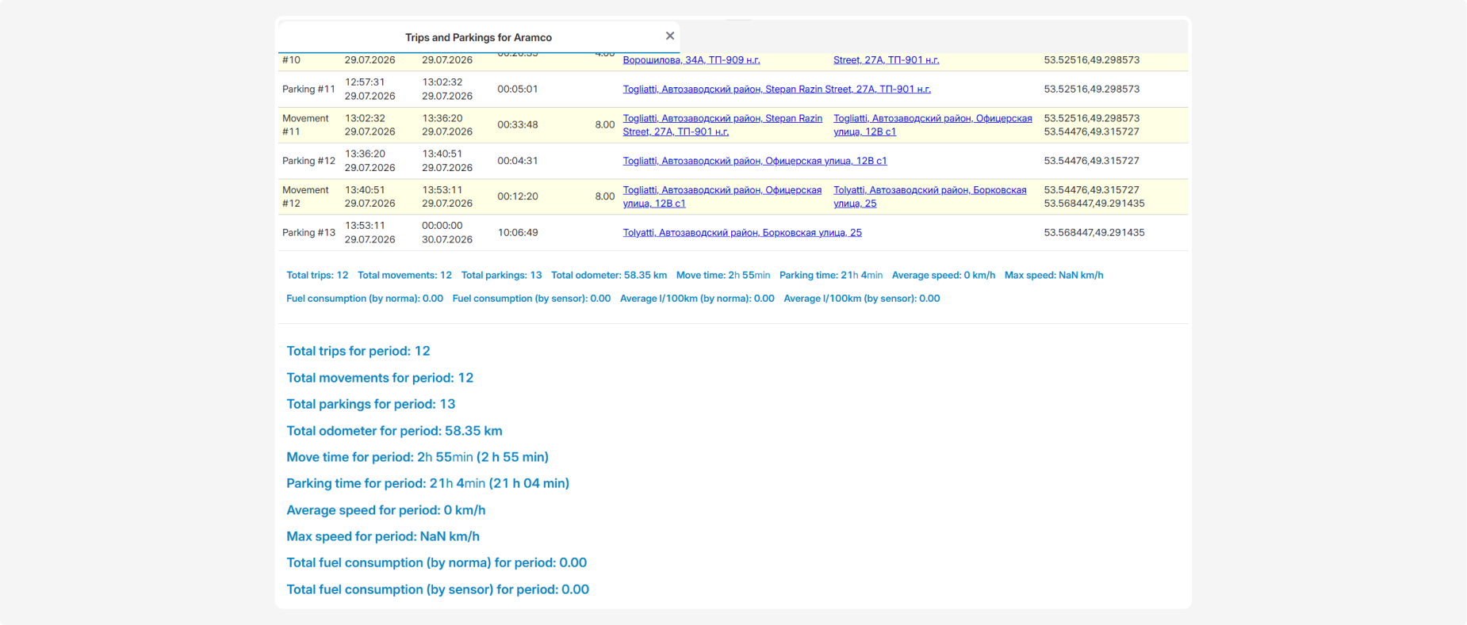
Task: Open Movement #12 destination Борковская улица, 25 link
Action: [x=929, y=196]
